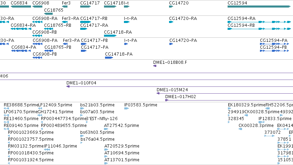Click EST AT13701.5prime
This screenshot has height=165, width=293.
click(122, 160)
